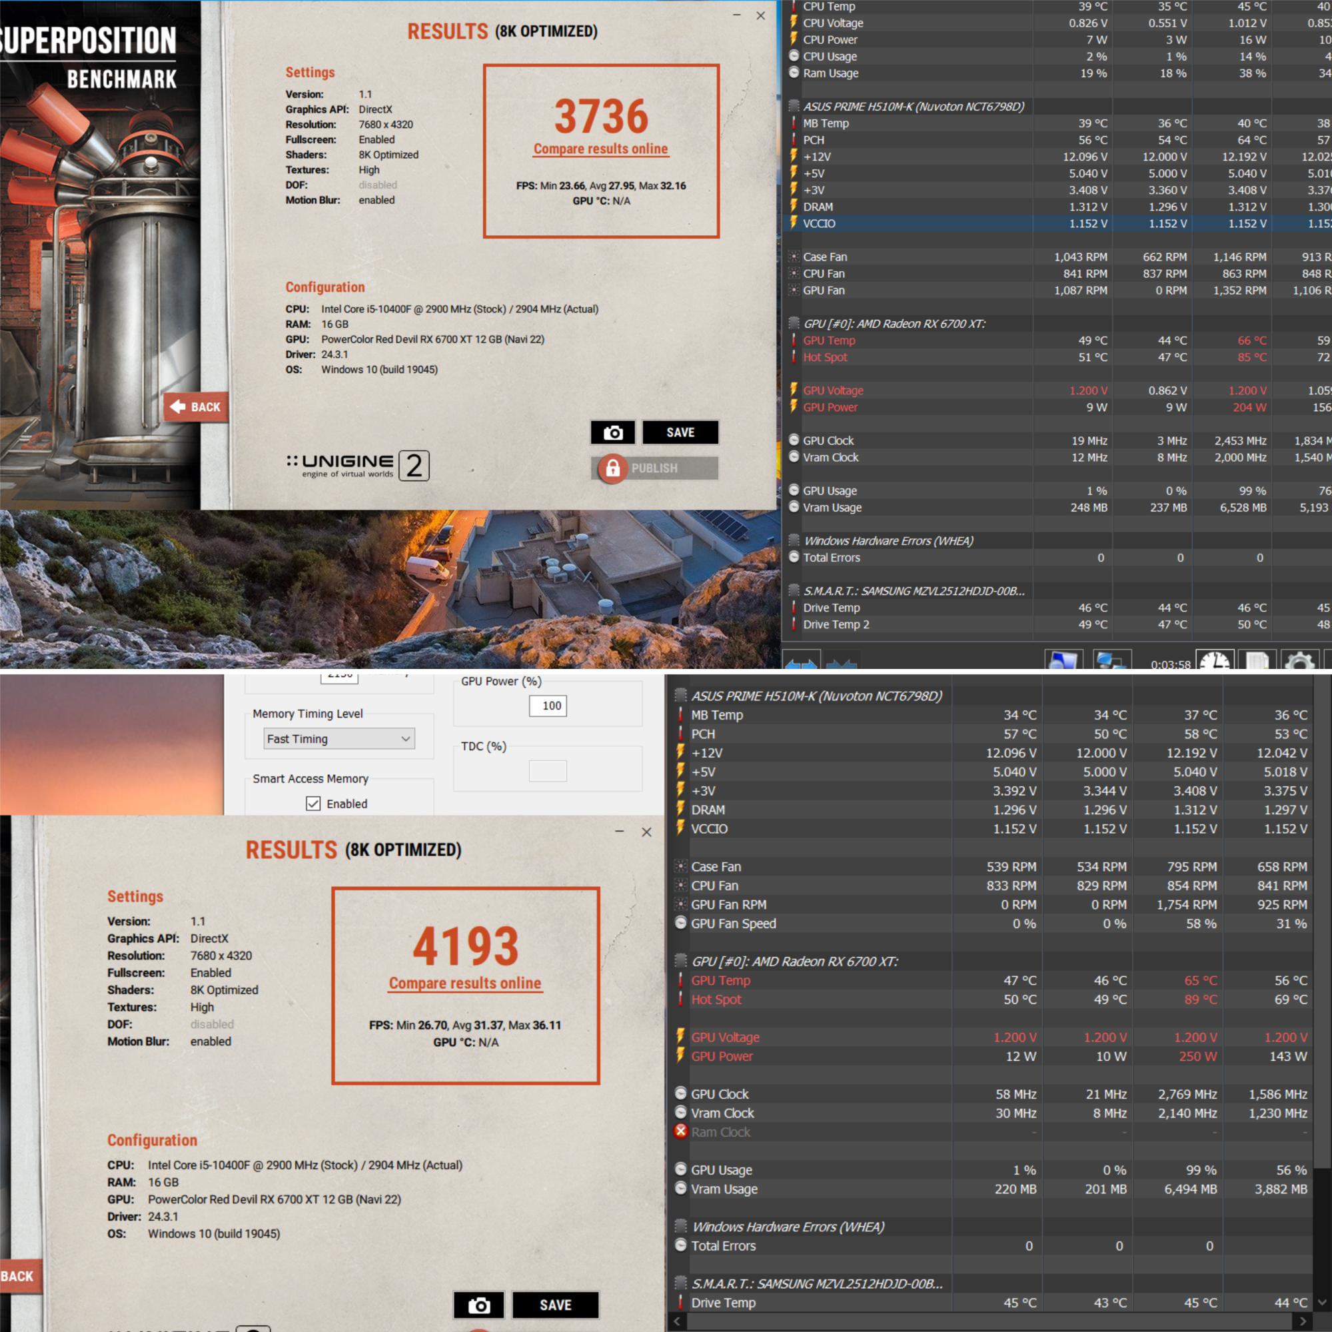Open Compare results online link under 3736
1332x1332 pixels.
[600, 149]
